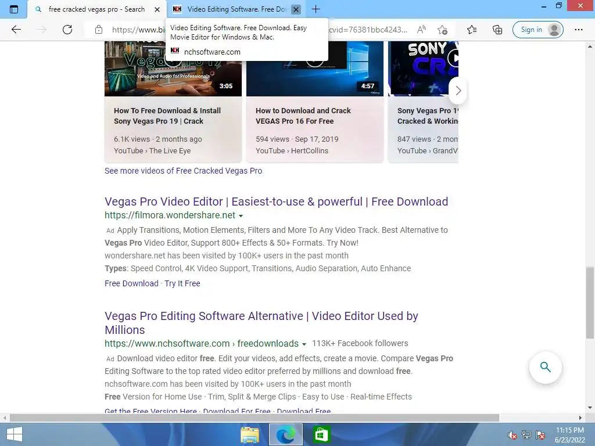The image size is (595, 446).
Task: Click 113K+ Facebook followers text
Action: pos(360,343)
